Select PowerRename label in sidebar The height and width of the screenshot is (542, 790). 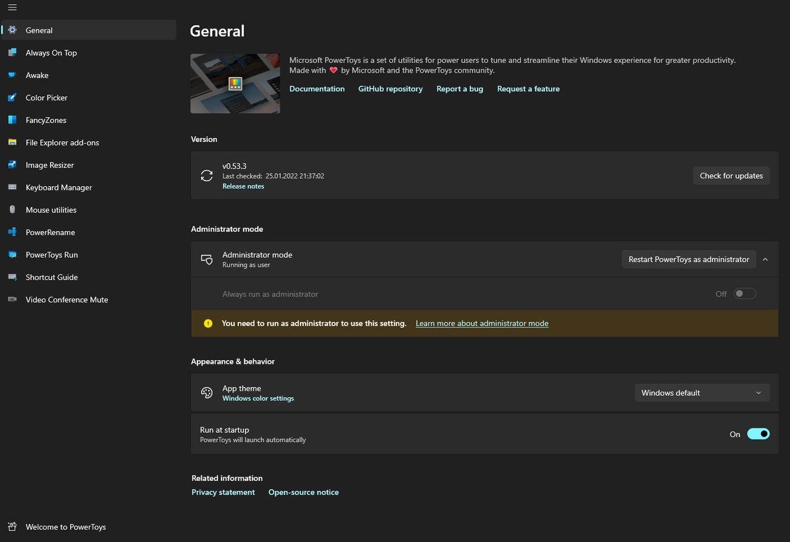(x=50, y=232)
